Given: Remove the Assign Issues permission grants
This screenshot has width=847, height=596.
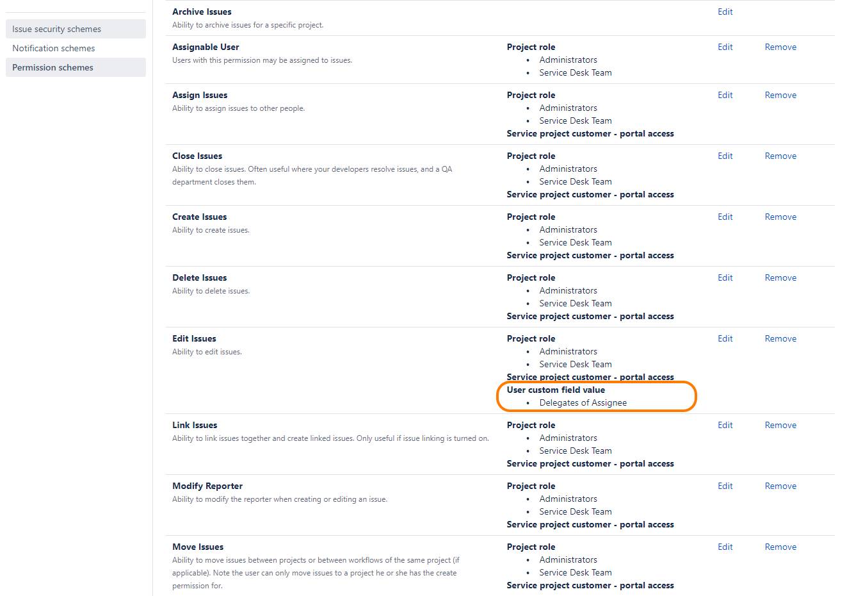Looking at the screenshot, I should [x=780, y=95].
